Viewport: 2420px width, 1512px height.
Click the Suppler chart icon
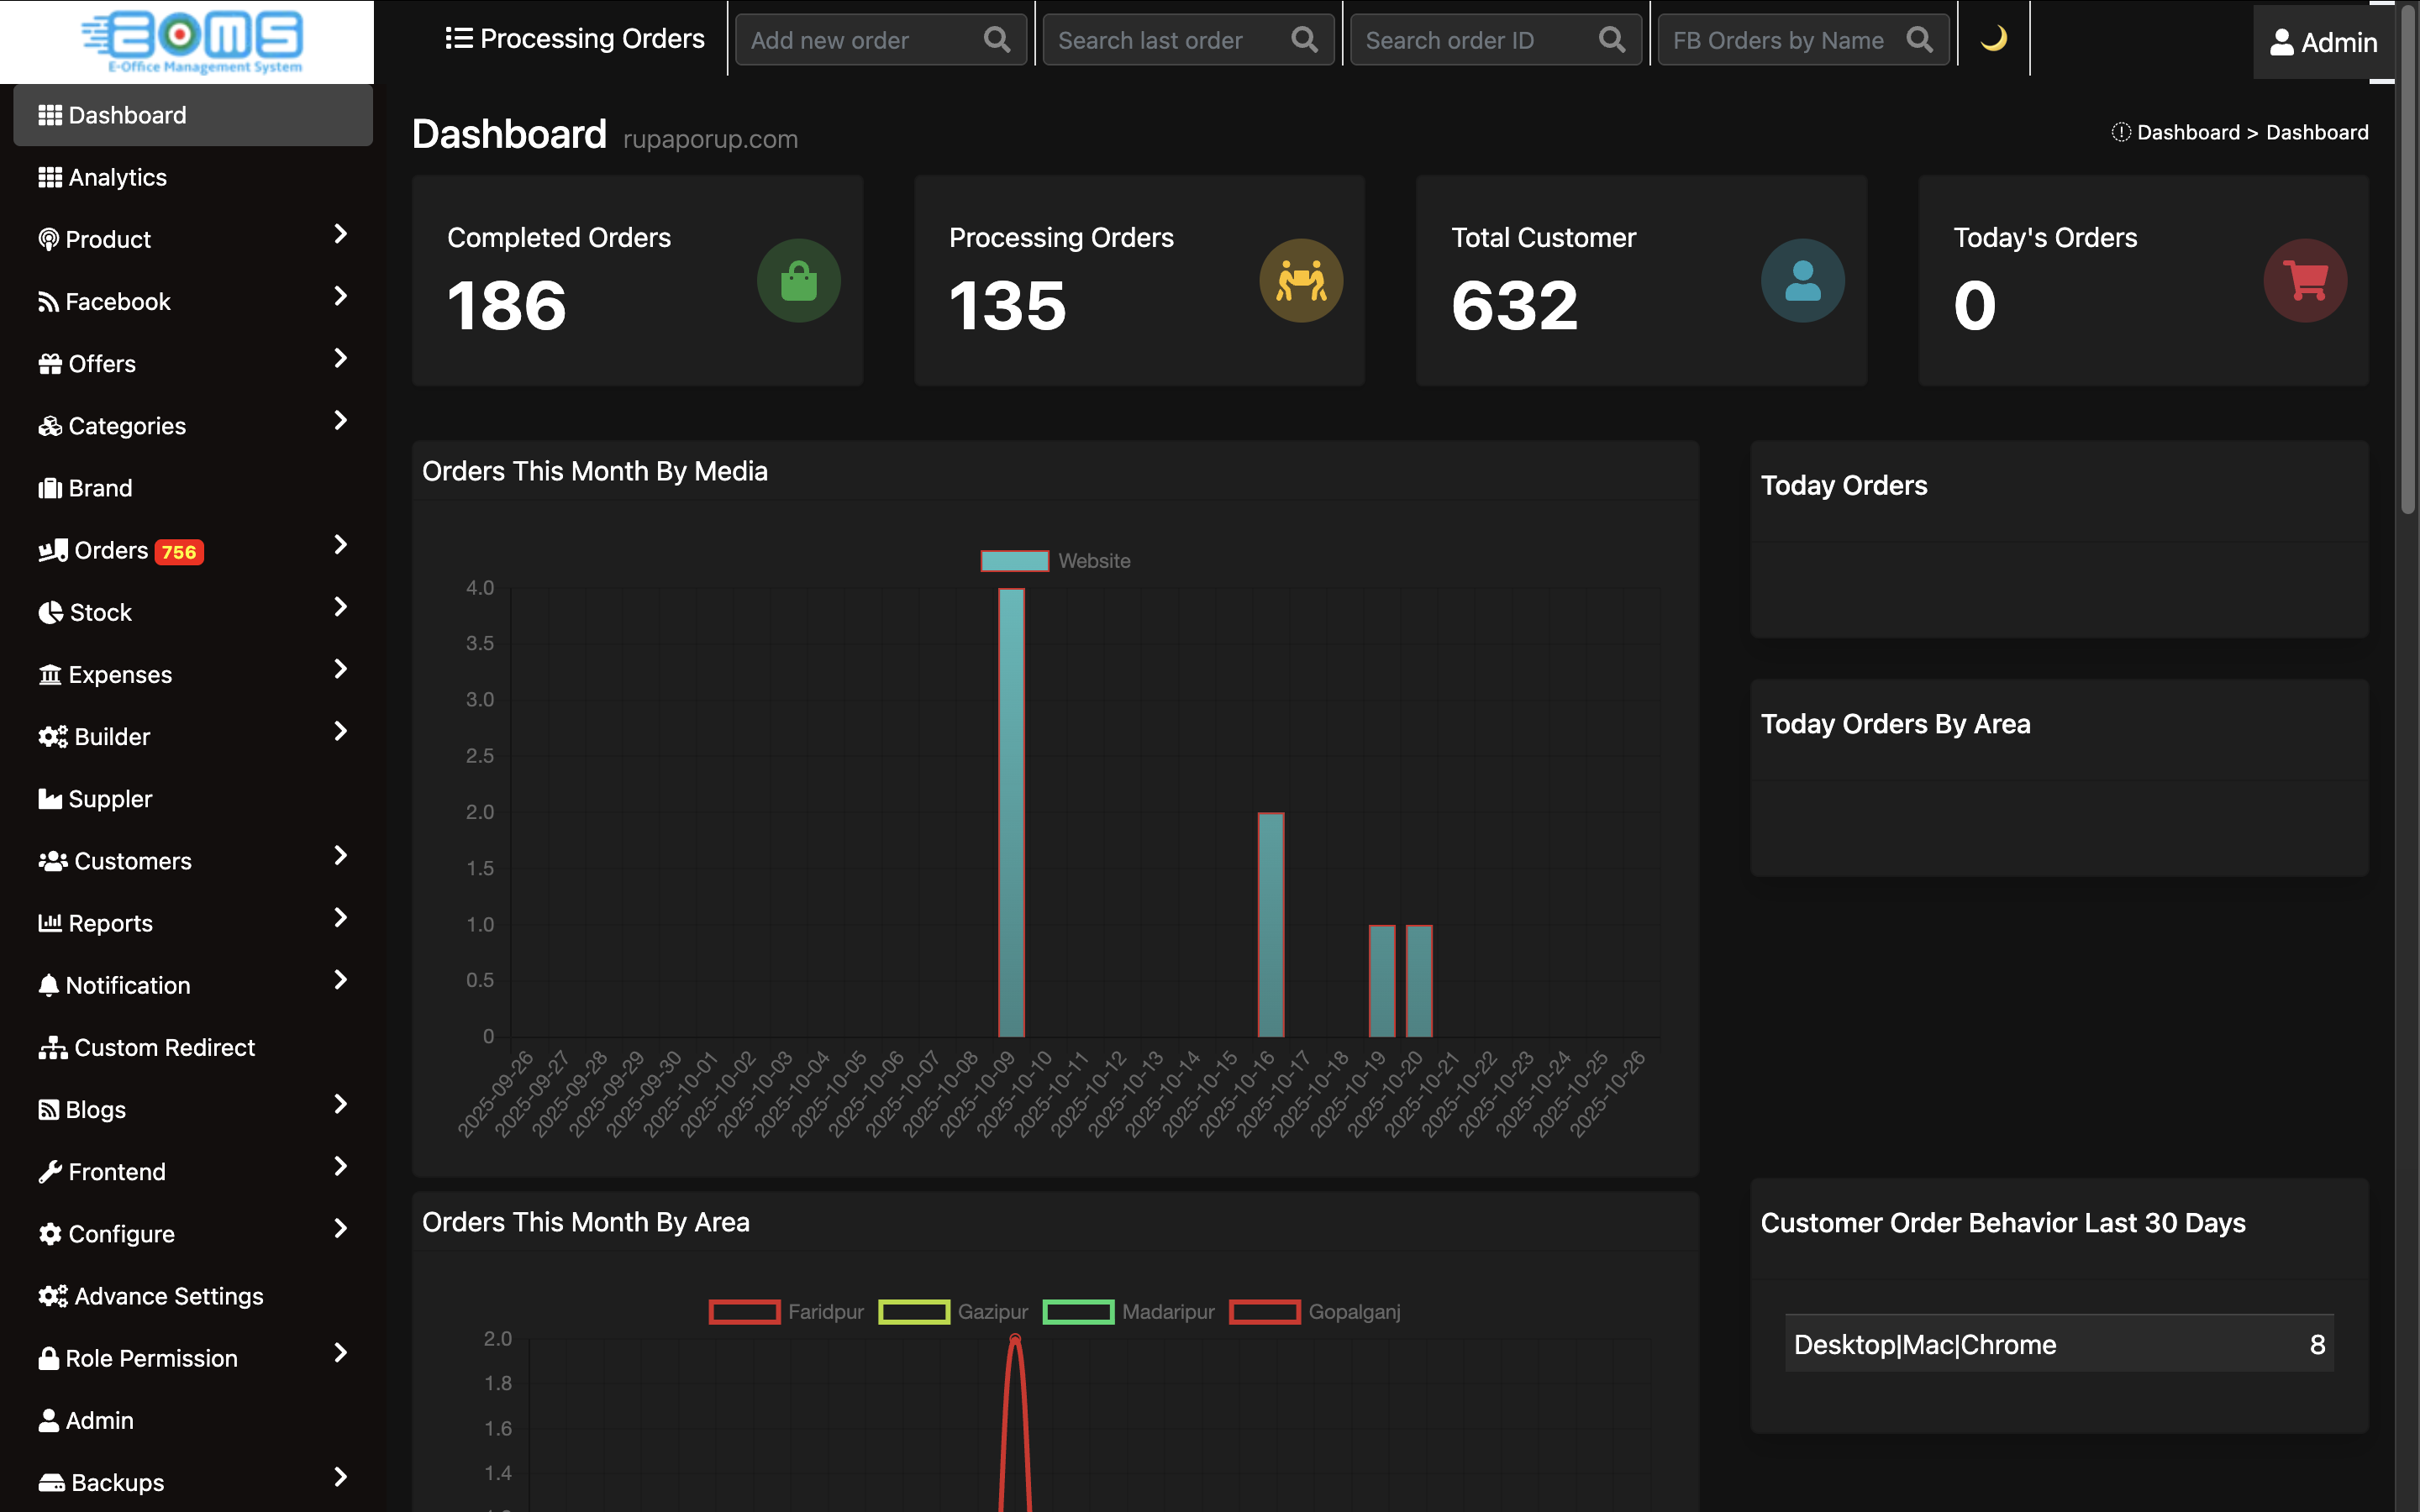coord(50,798)
